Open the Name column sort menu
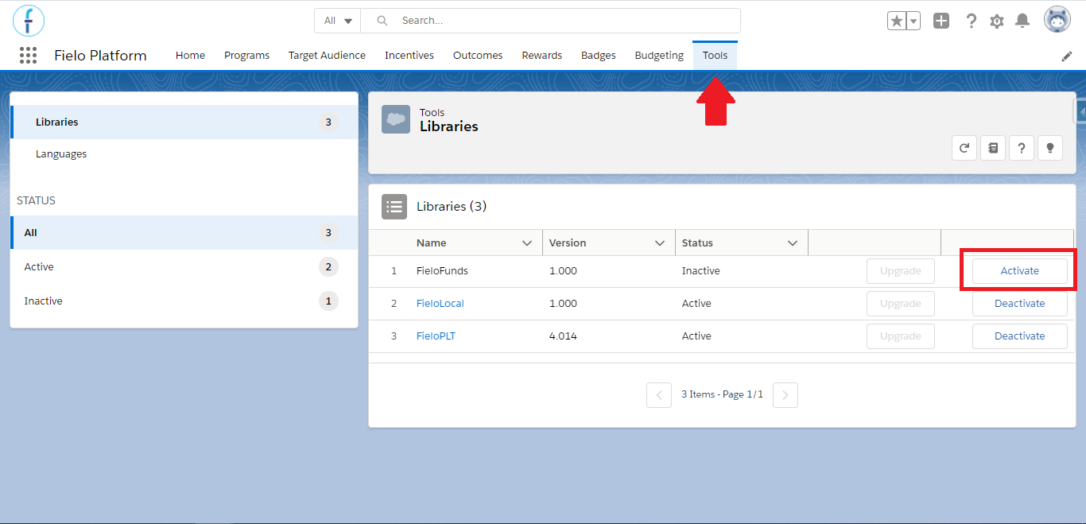Viewport: 1086px width, 524px height. coord(527,243)
